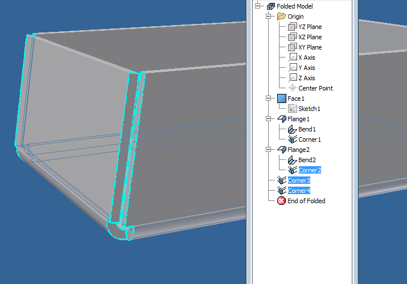407x284 pixels.
Task: Select XZ Plane in the tree
Action: 310,37
